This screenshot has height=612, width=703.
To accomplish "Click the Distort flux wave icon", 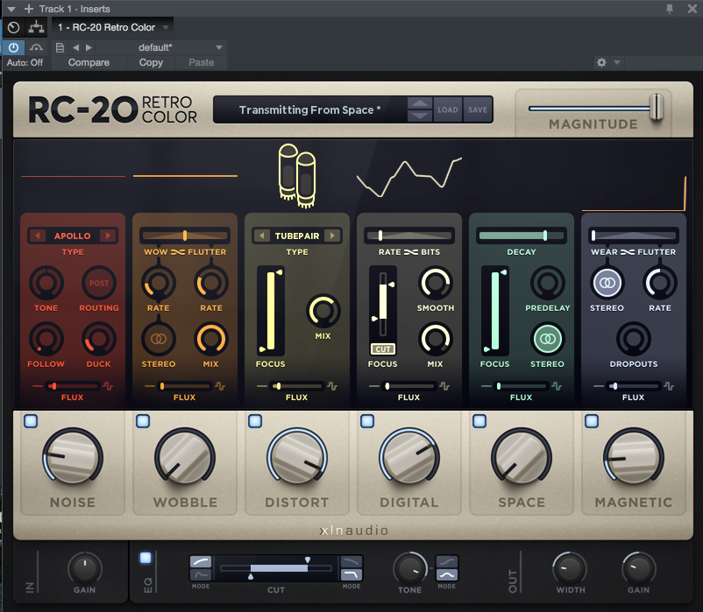I will 332,386.
